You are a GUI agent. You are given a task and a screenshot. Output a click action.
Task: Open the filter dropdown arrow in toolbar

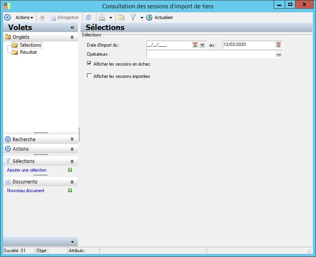click(142, 18)
